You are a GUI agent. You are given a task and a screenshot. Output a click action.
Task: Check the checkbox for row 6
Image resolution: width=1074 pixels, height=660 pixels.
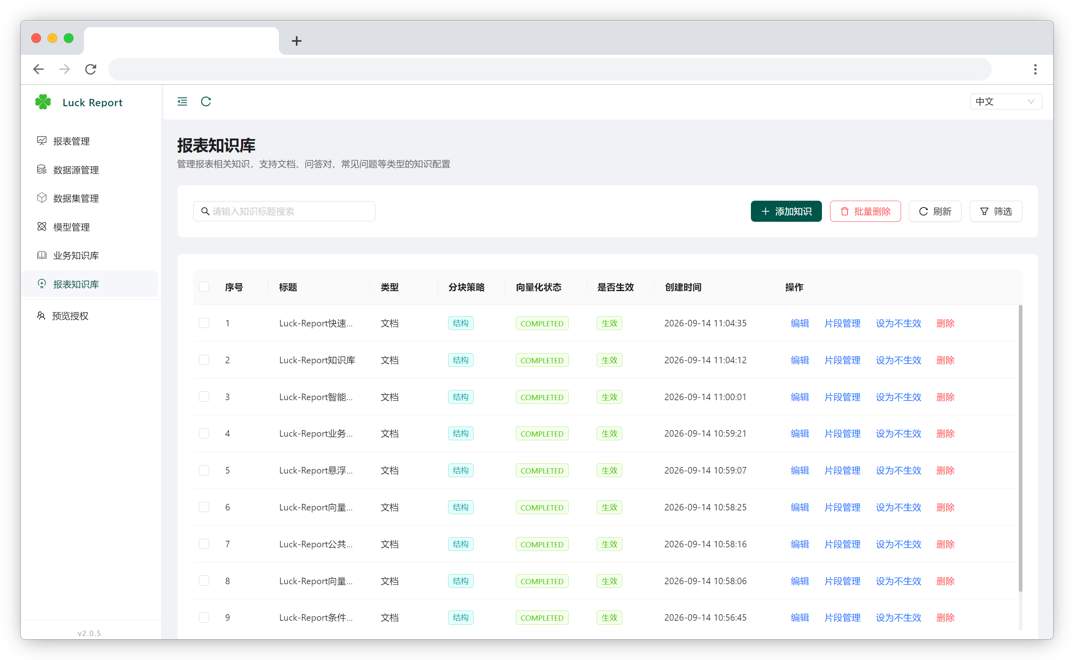pyautogui.click(x=204, y=507)
